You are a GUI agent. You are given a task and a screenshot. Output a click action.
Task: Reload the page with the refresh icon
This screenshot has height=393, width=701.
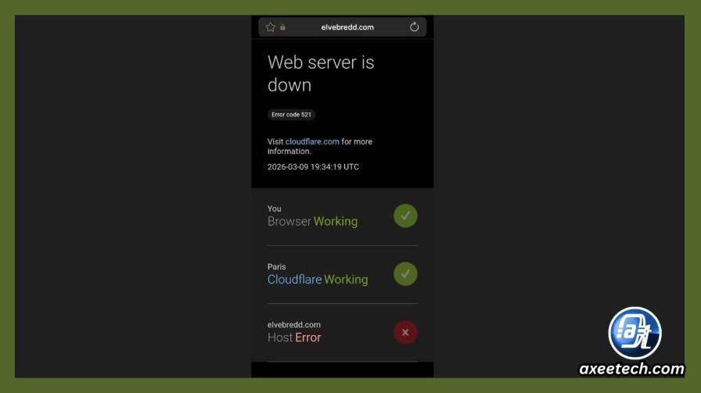pyautogui.click(x=414, y=27)
